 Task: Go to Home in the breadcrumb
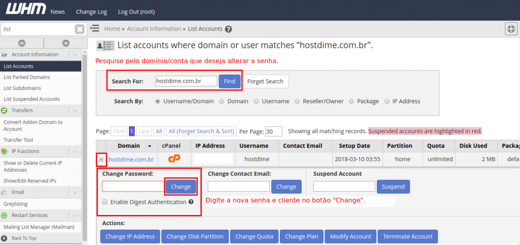click(x=112, y=29)
